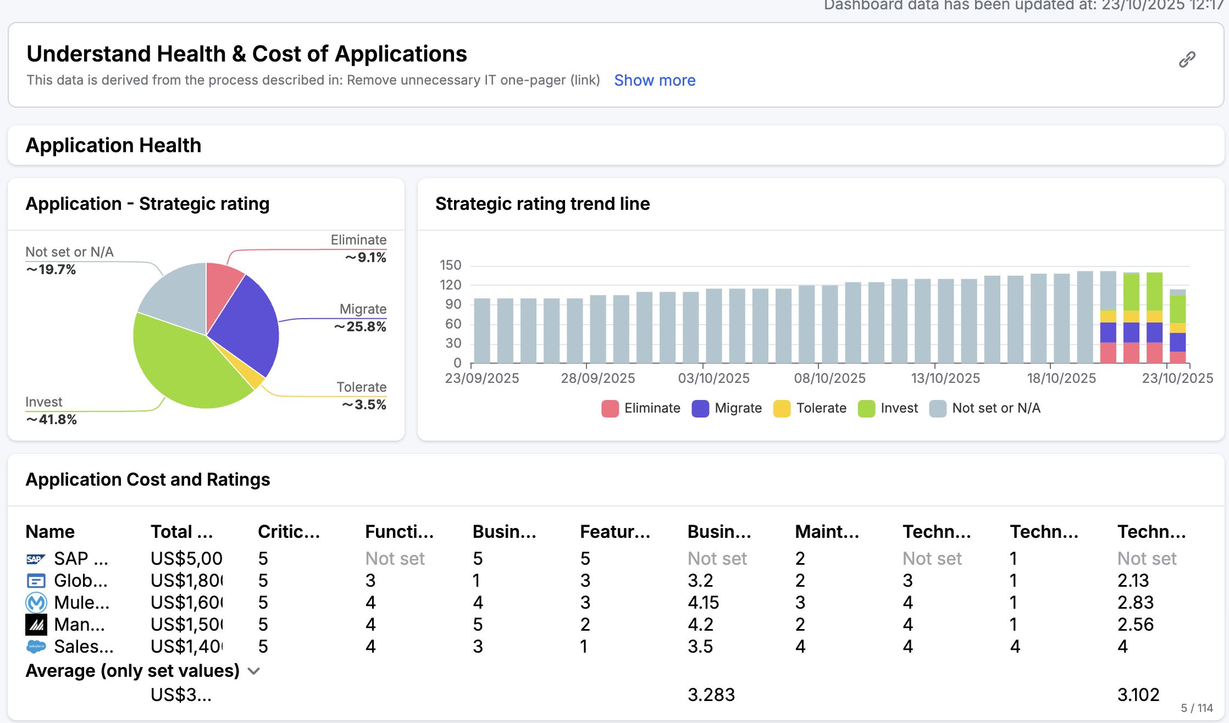Screen dimensions: 1229x723
Task: Click "Show more" to expand the description
Action: pos(655,80)
